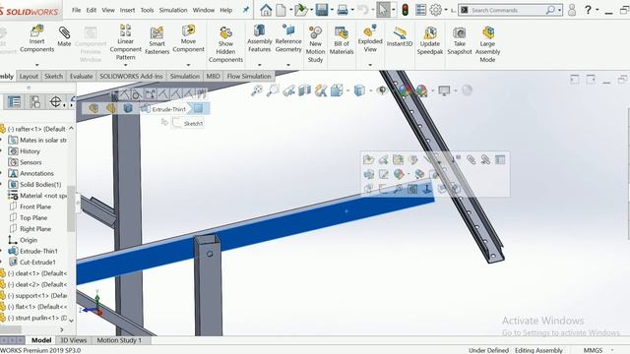The image size is (630, 354).
Task: Click Search Commands field
Action: coord(510,10)
